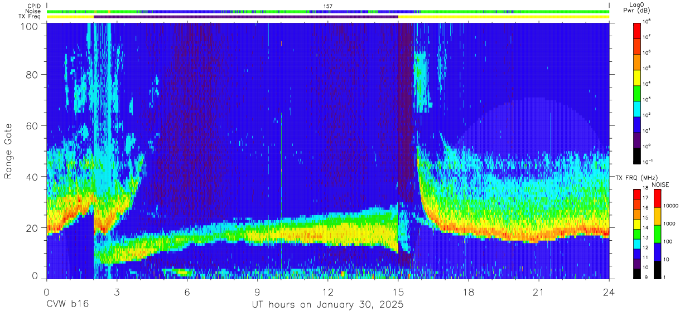
Task: Click the 10^8 tick on the power colorbar
Action: (647, 22)
